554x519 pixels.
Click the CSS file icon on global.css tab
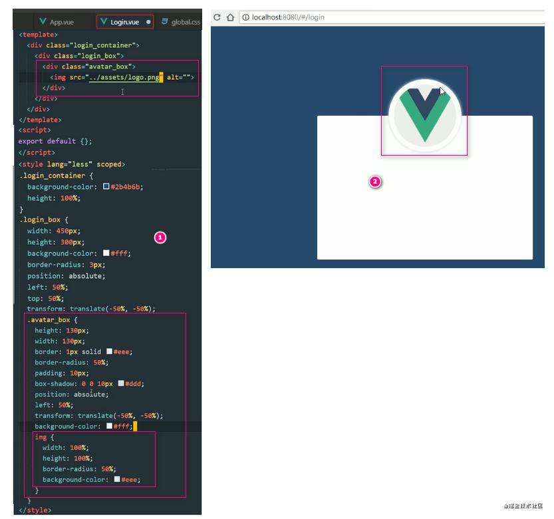click(x=164, y=21)
